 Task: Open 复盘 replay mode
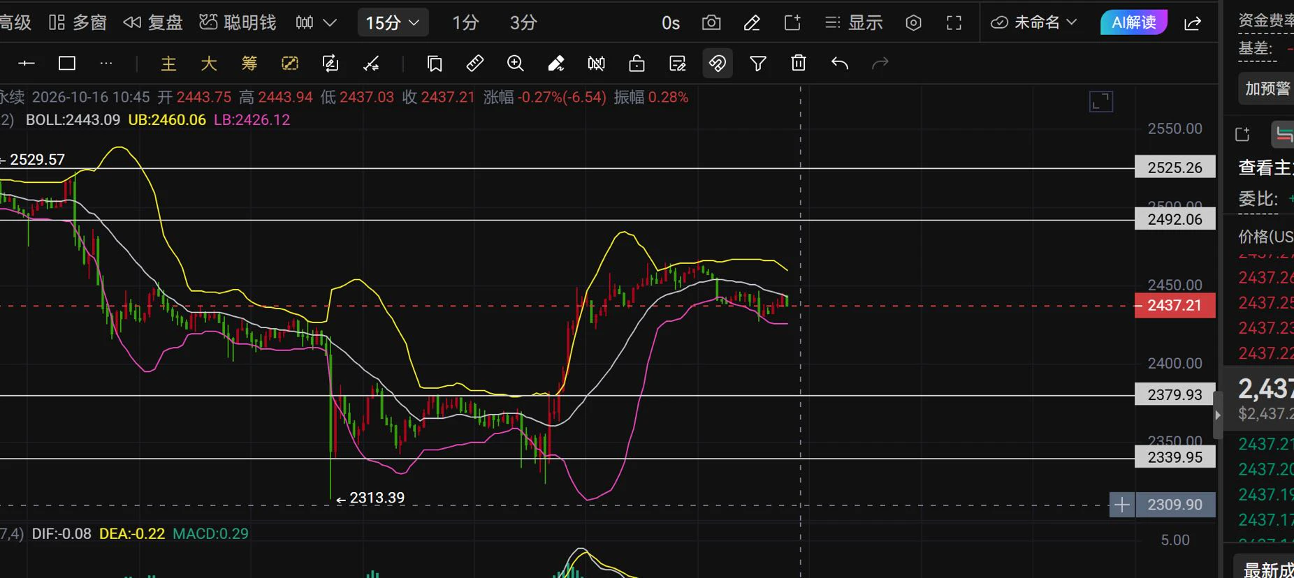[153, 23]
